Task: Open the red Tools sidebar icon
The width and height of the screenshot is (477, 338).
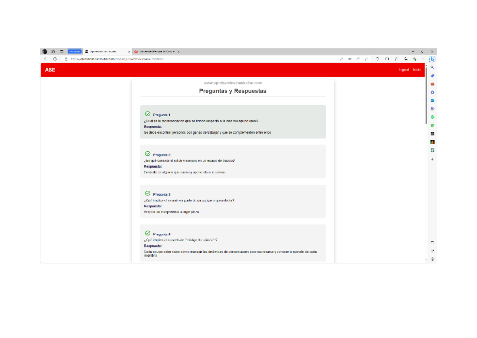Action: pyautogui.click(x=432, y=84)
